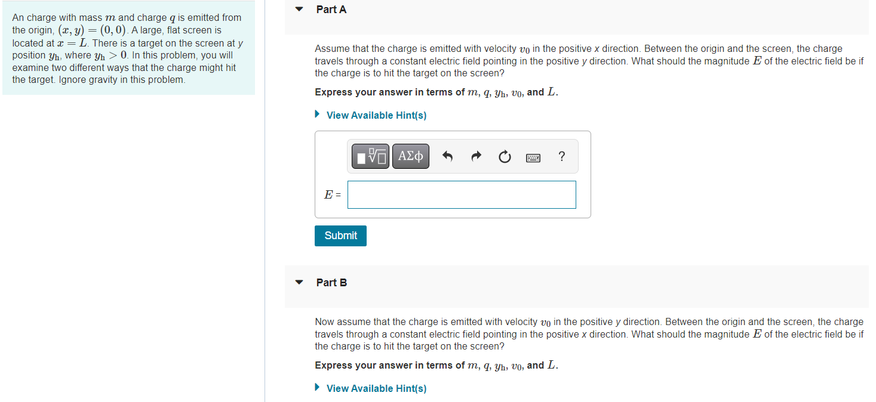Select the Part B header
876x402 pixels.
pyautogui.click(x=331, y=282)
